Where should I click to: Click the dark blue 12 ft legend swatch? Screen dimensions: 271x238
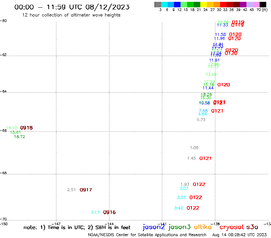(177, 4)
